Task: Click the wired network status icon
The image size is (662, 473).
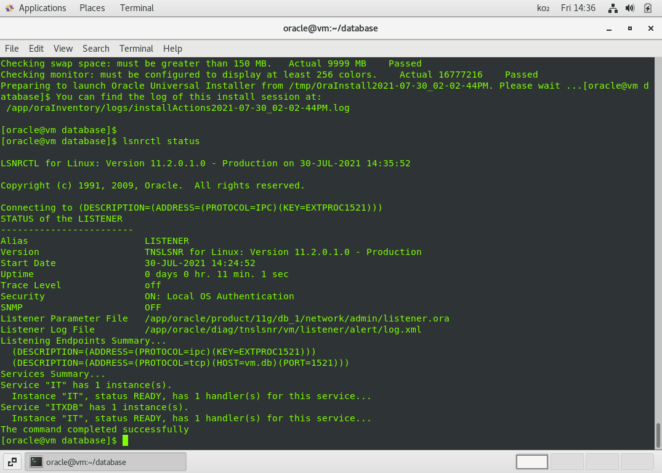Action: pyautogui.click(x=613, y=8)
